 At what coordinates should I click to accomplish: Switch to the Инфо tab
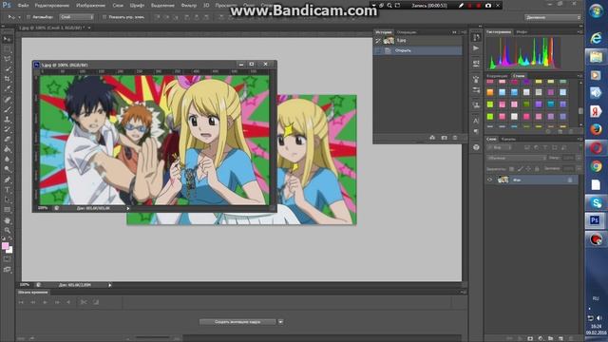point(522,32)
